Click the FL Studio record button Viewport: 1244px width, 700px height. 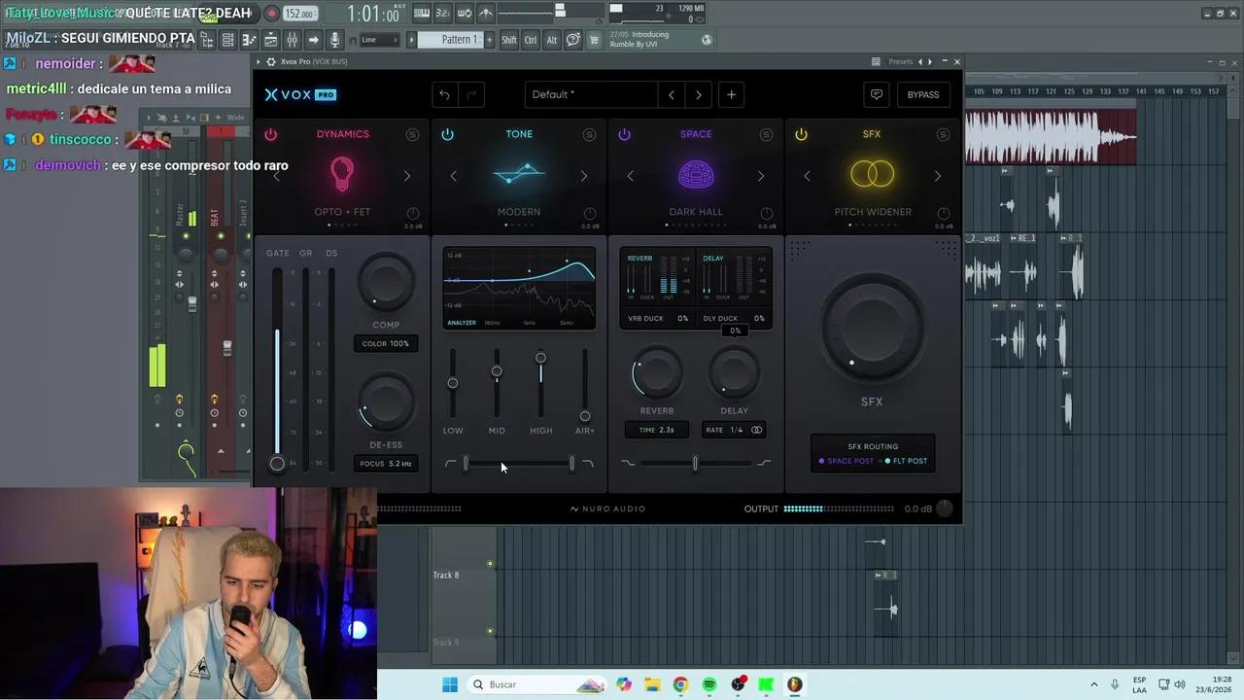pyautogui.click(x=271, y=14)
